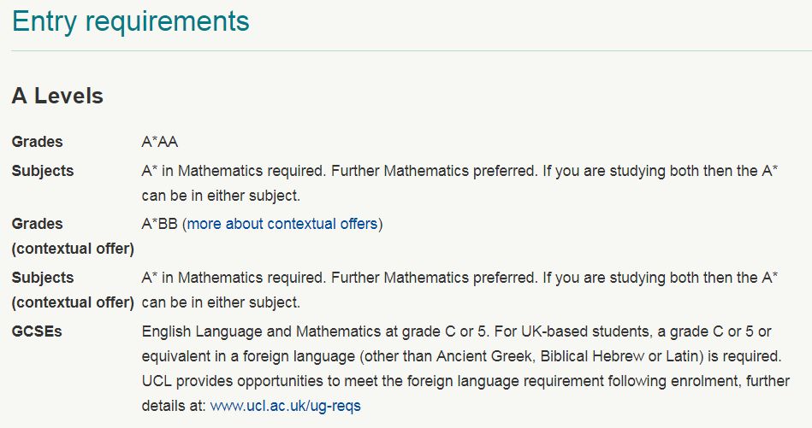812x428 pixels.
Task: Click the A*AA grade value
Action: [x=160, y=142]
